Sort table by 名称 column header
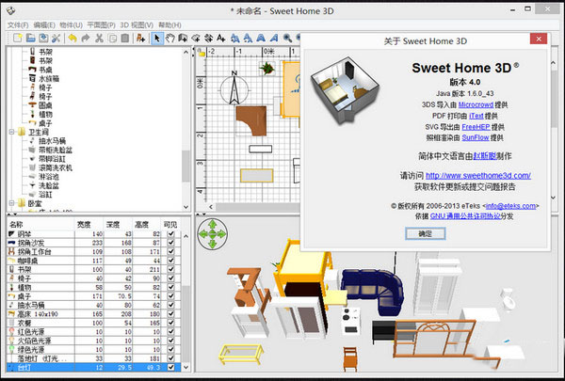The height and width of the screenshot is (381, 565). (40, 224)
